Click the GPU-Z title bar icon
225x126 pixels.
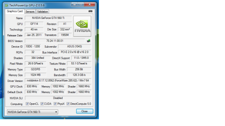pos(6,6)
